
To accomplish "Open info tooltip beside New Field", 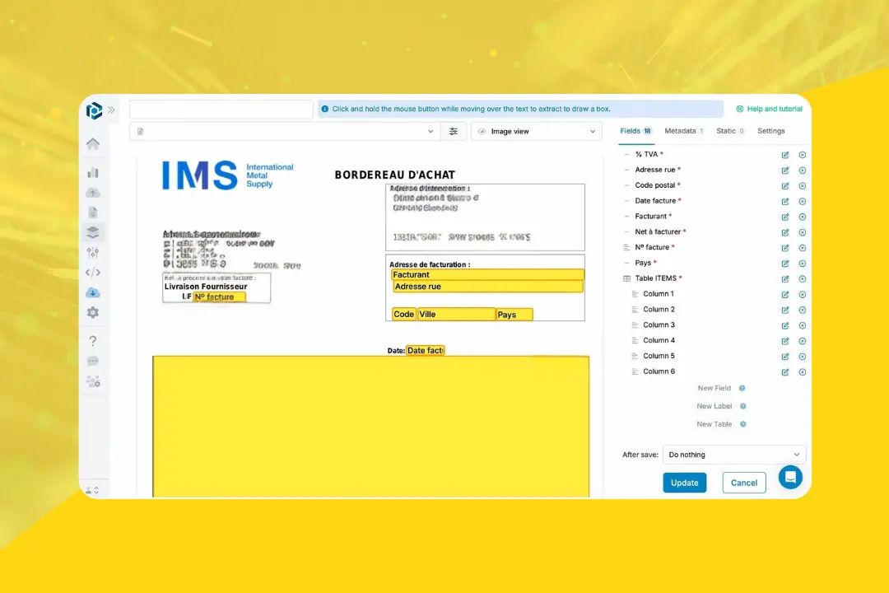I will coord(742,388).
